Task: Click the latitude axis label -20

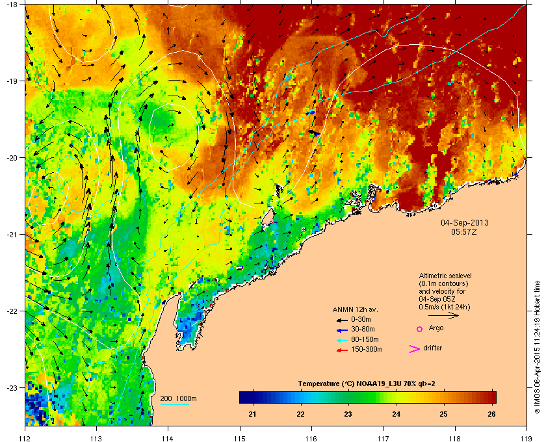Action: coord(12,158)
